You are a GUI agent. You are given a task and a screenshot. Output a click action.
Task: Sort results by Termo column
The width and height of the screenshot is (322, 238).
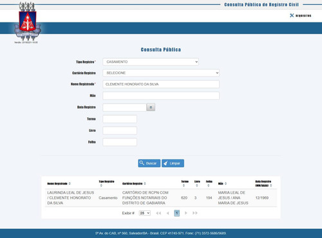click(x=185, y=183)
